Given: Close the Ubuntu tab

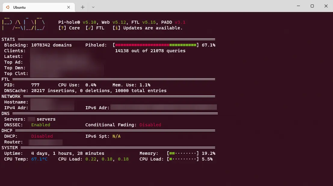Looking at the screenshot, I should [69, 7].
